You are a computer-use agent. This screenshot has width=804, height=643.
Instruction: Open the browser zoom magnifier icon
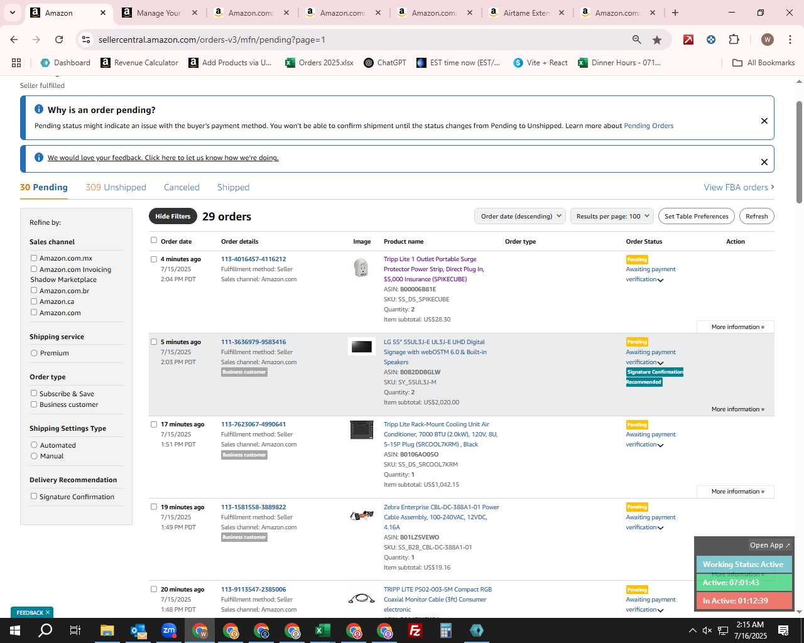pyautogui.click(x=637, y=40)
